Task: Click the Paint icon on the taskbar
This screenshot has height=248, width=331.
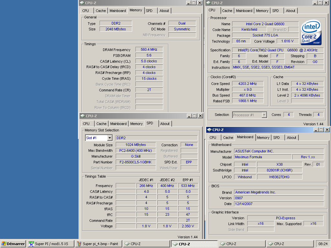Action: [79, 244]
